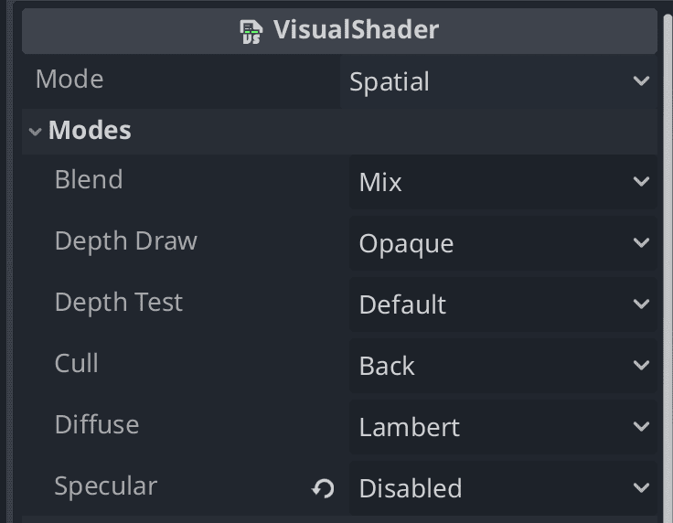Click the Specular property label
The height and width of the screenshot is (523, 673).
106,486
